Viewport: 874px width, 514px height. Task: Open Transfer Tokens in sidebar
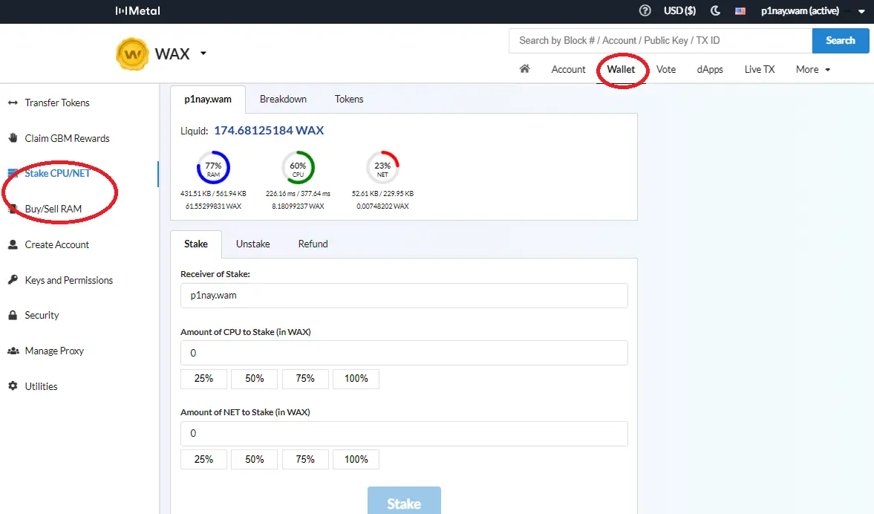point(57,103)
